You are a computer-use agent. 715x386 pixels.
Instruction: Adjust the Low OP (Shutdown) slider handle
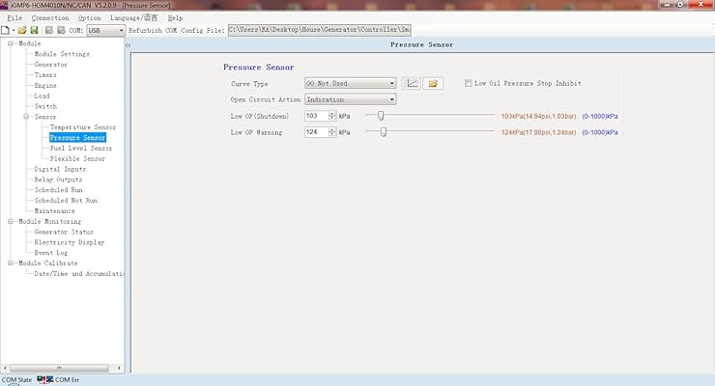(381, 116)
